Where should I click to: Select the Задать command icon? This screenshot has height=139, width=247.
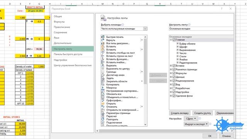click(103, 78)
